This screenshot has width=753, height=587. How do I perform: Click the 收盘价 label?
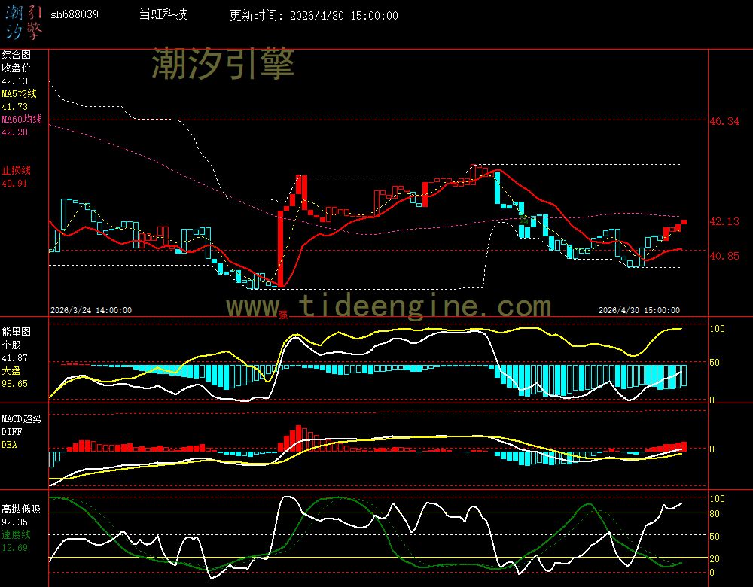pyautogui.click(x=17, y=68)
